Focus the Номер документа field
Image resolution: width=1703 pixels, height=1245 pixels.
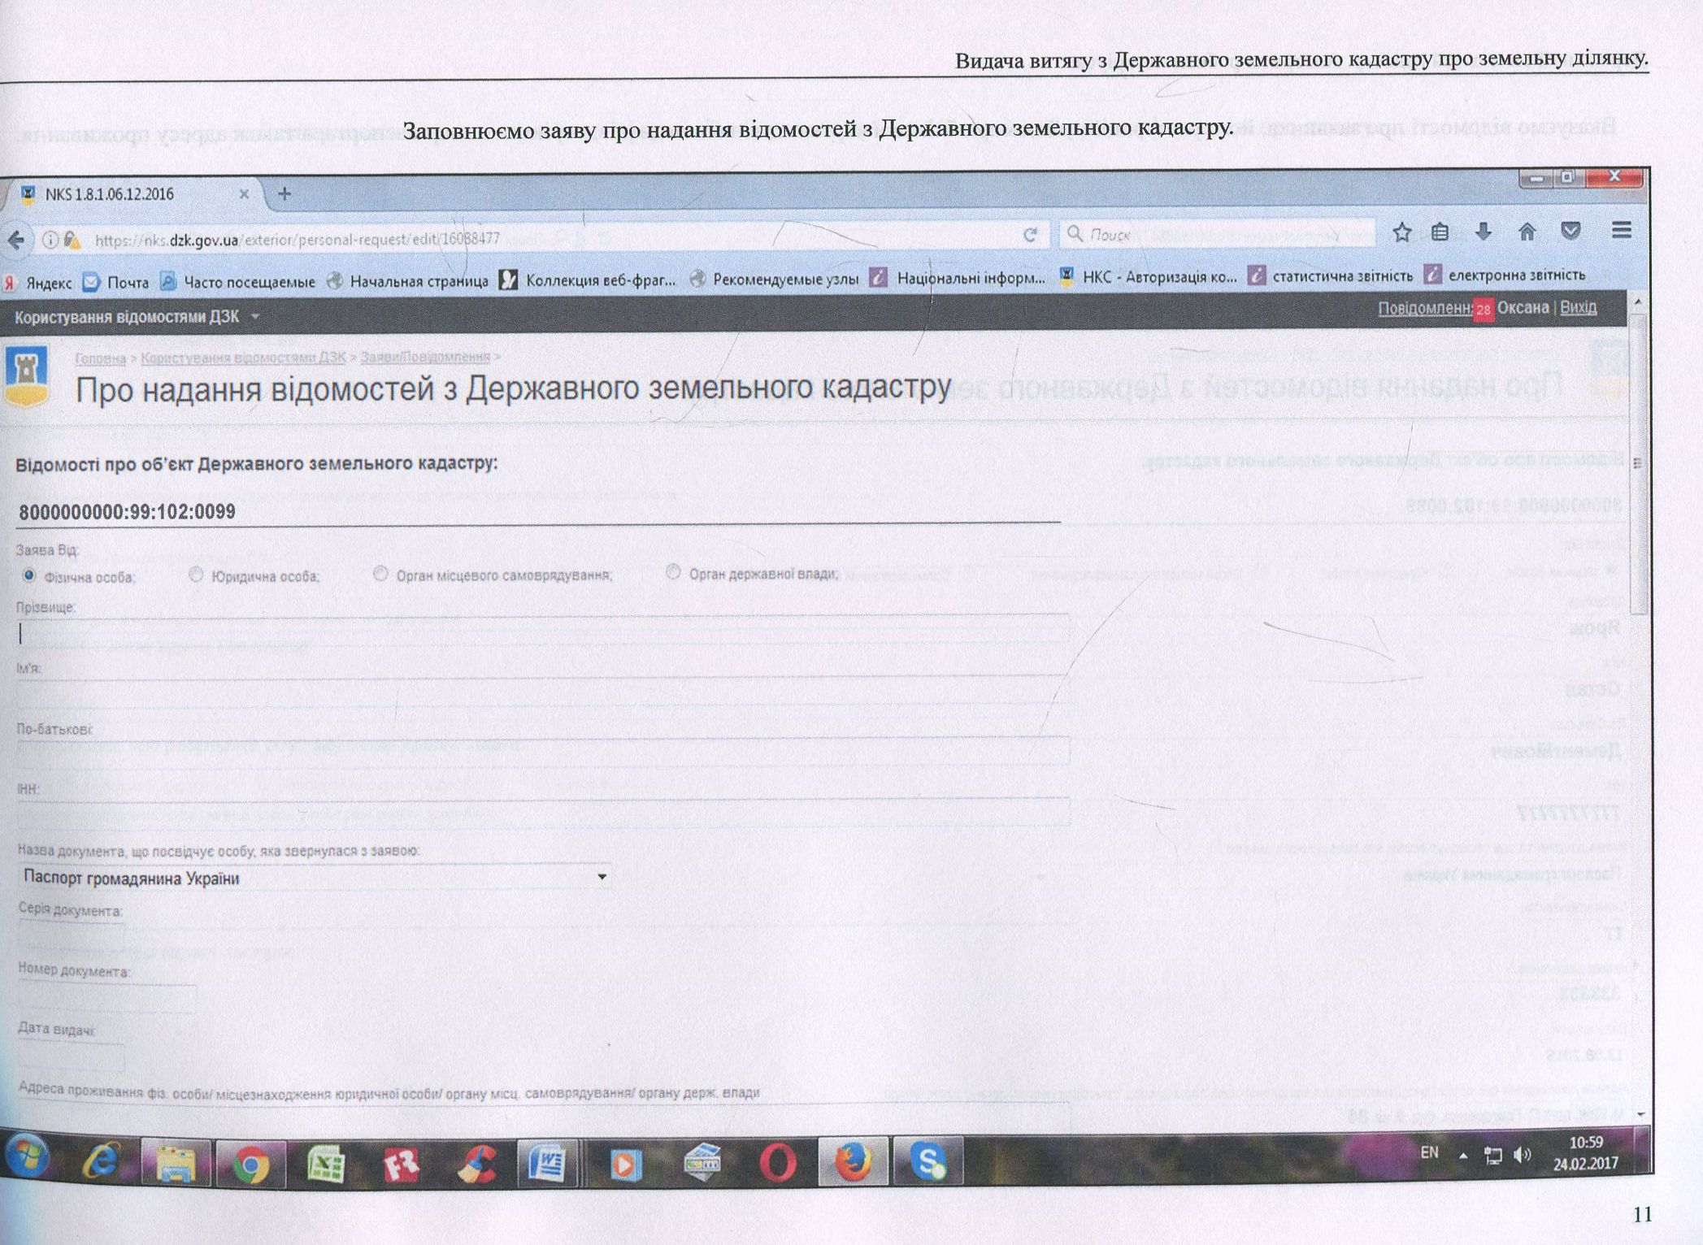[x=106, y=998]
